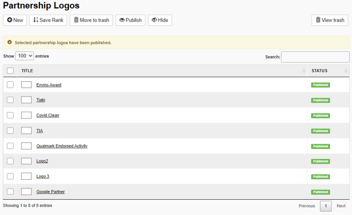Click the info icon in the published notice
Screen dimensions: 352x215
coord(9,42)
